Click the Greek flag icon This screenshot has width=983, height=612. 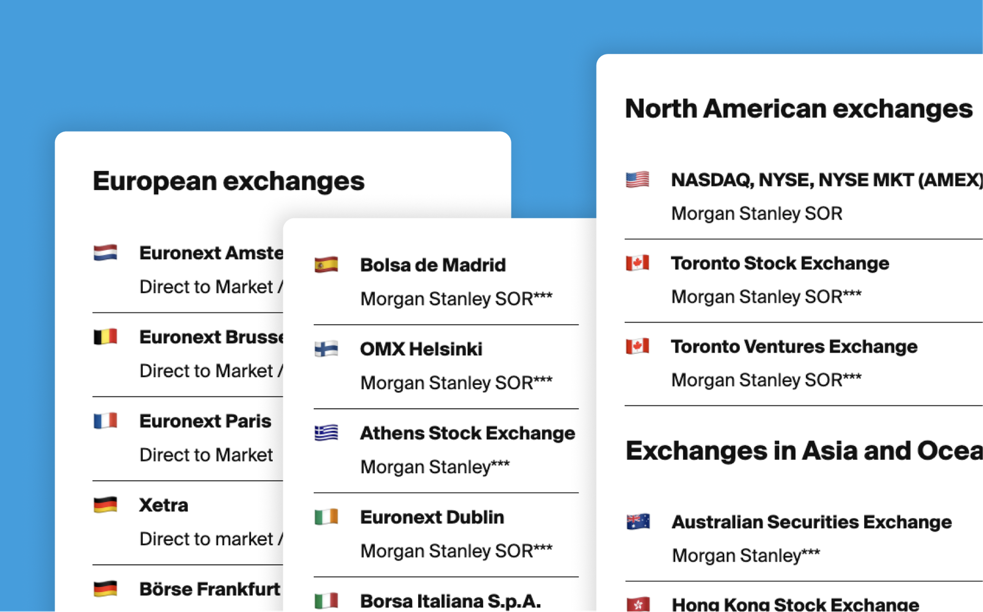[326, 433]
